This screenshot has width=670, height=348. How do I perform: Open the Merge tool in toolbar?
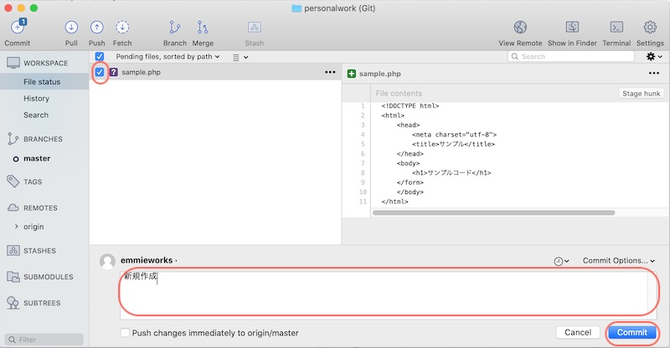point(203,28)
